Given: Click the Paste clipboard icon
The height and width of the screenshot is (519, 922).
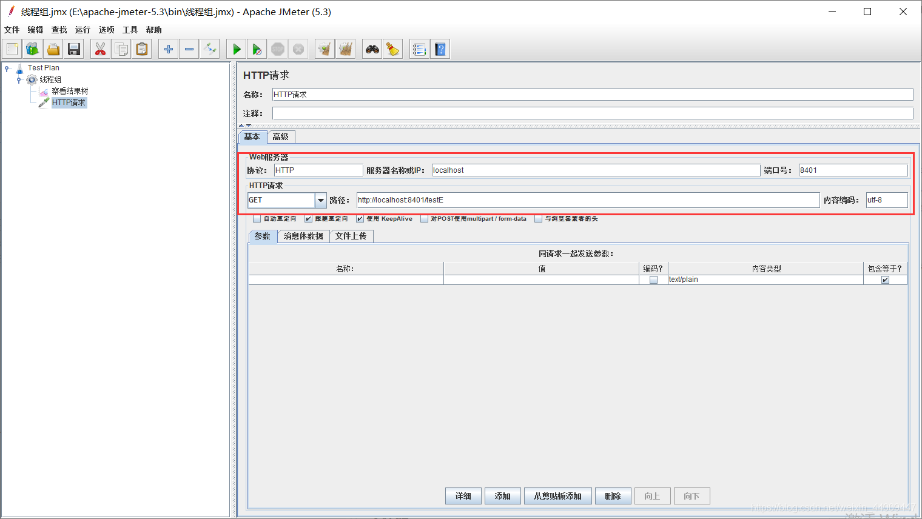Looking at the screenshot, I should click(142, 49).
